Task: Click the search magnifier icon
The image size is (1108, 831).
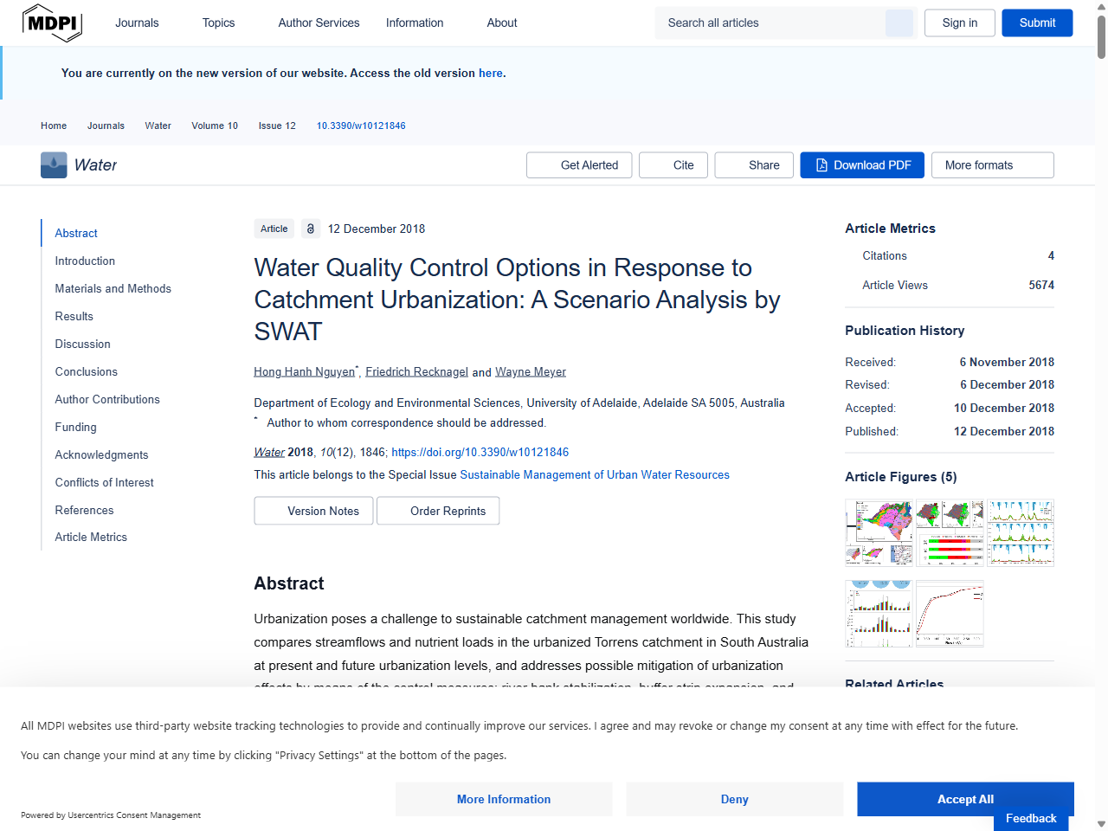Action: 899,23
